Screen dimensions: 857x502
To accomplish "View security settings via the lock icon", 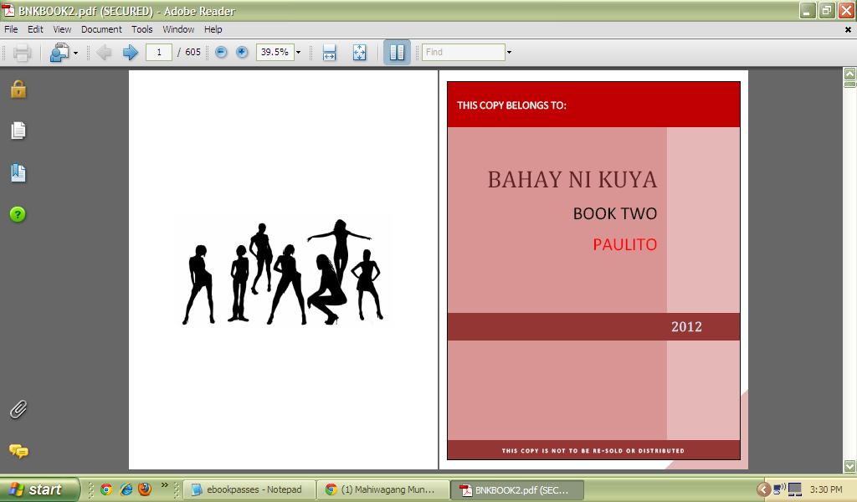I will point(18,89).
